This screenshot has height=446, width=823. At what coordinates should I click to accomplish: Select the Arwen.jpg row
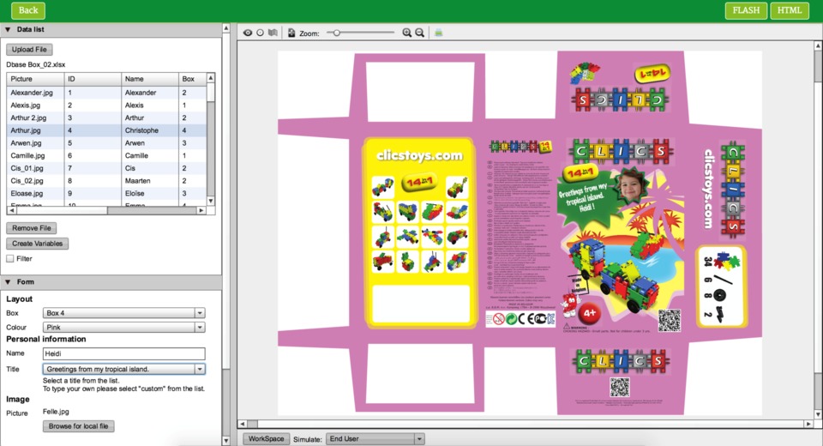106,143
